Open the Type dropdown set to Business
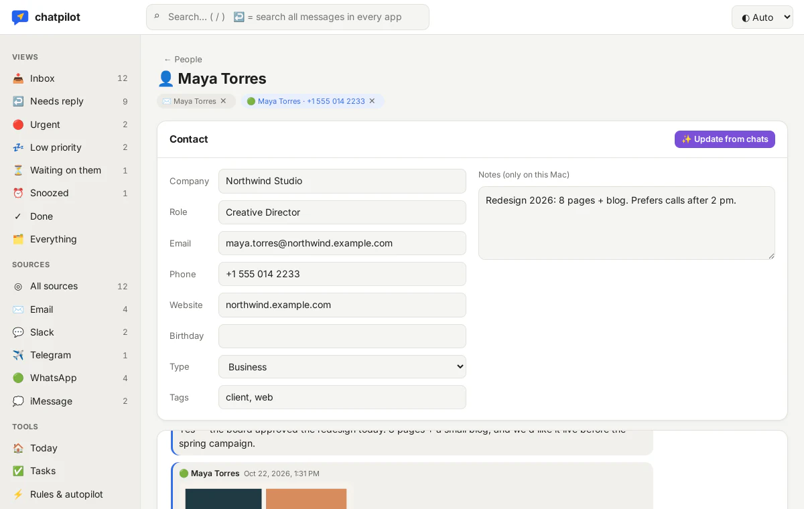 (342, 367)
